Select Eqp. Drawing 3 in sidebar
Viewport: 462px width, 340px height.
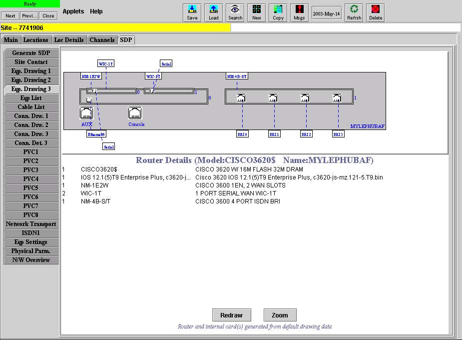point(31,89)
